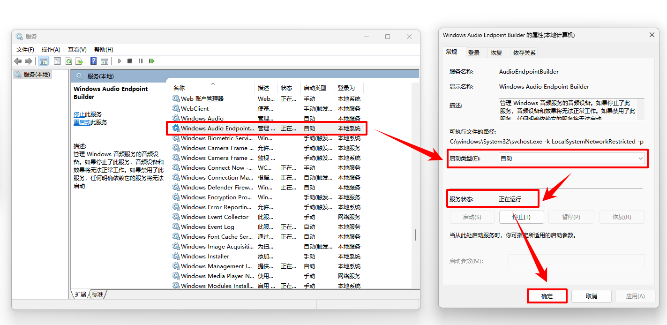Sort services by the 名称 column header
667x325 pixels.
point(212,88)
